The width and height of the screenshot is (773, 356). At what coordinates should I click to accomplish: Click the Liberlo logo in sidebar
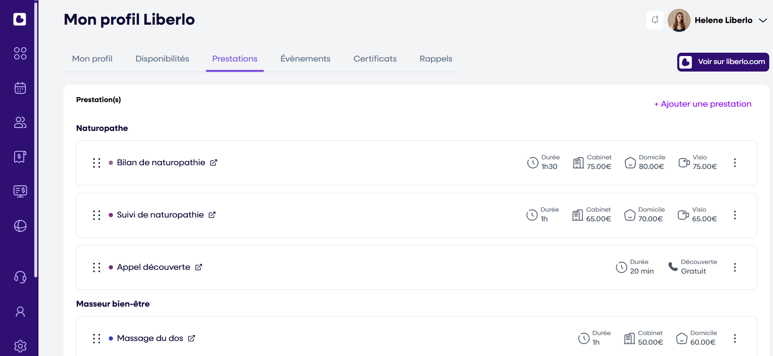tap(20, 19)
